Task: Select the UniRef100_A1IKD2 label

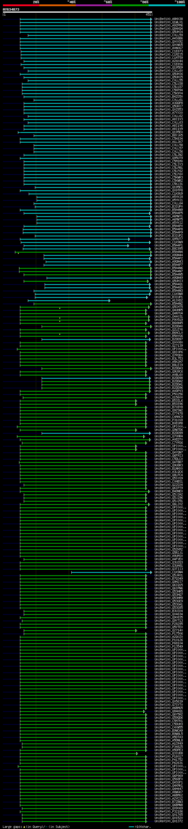Action: pyautogui.click(x=168, y=301)
